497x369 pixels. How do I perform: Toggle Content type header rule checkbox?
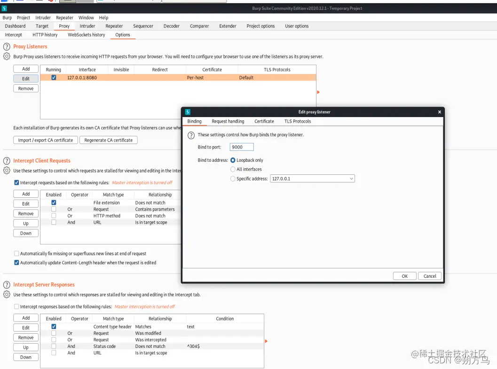point(54,327)
